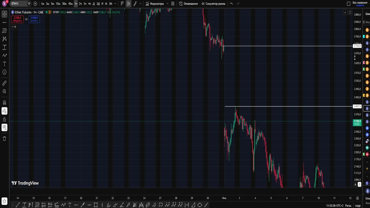Select the bars chart style icon

pos(122,4)
